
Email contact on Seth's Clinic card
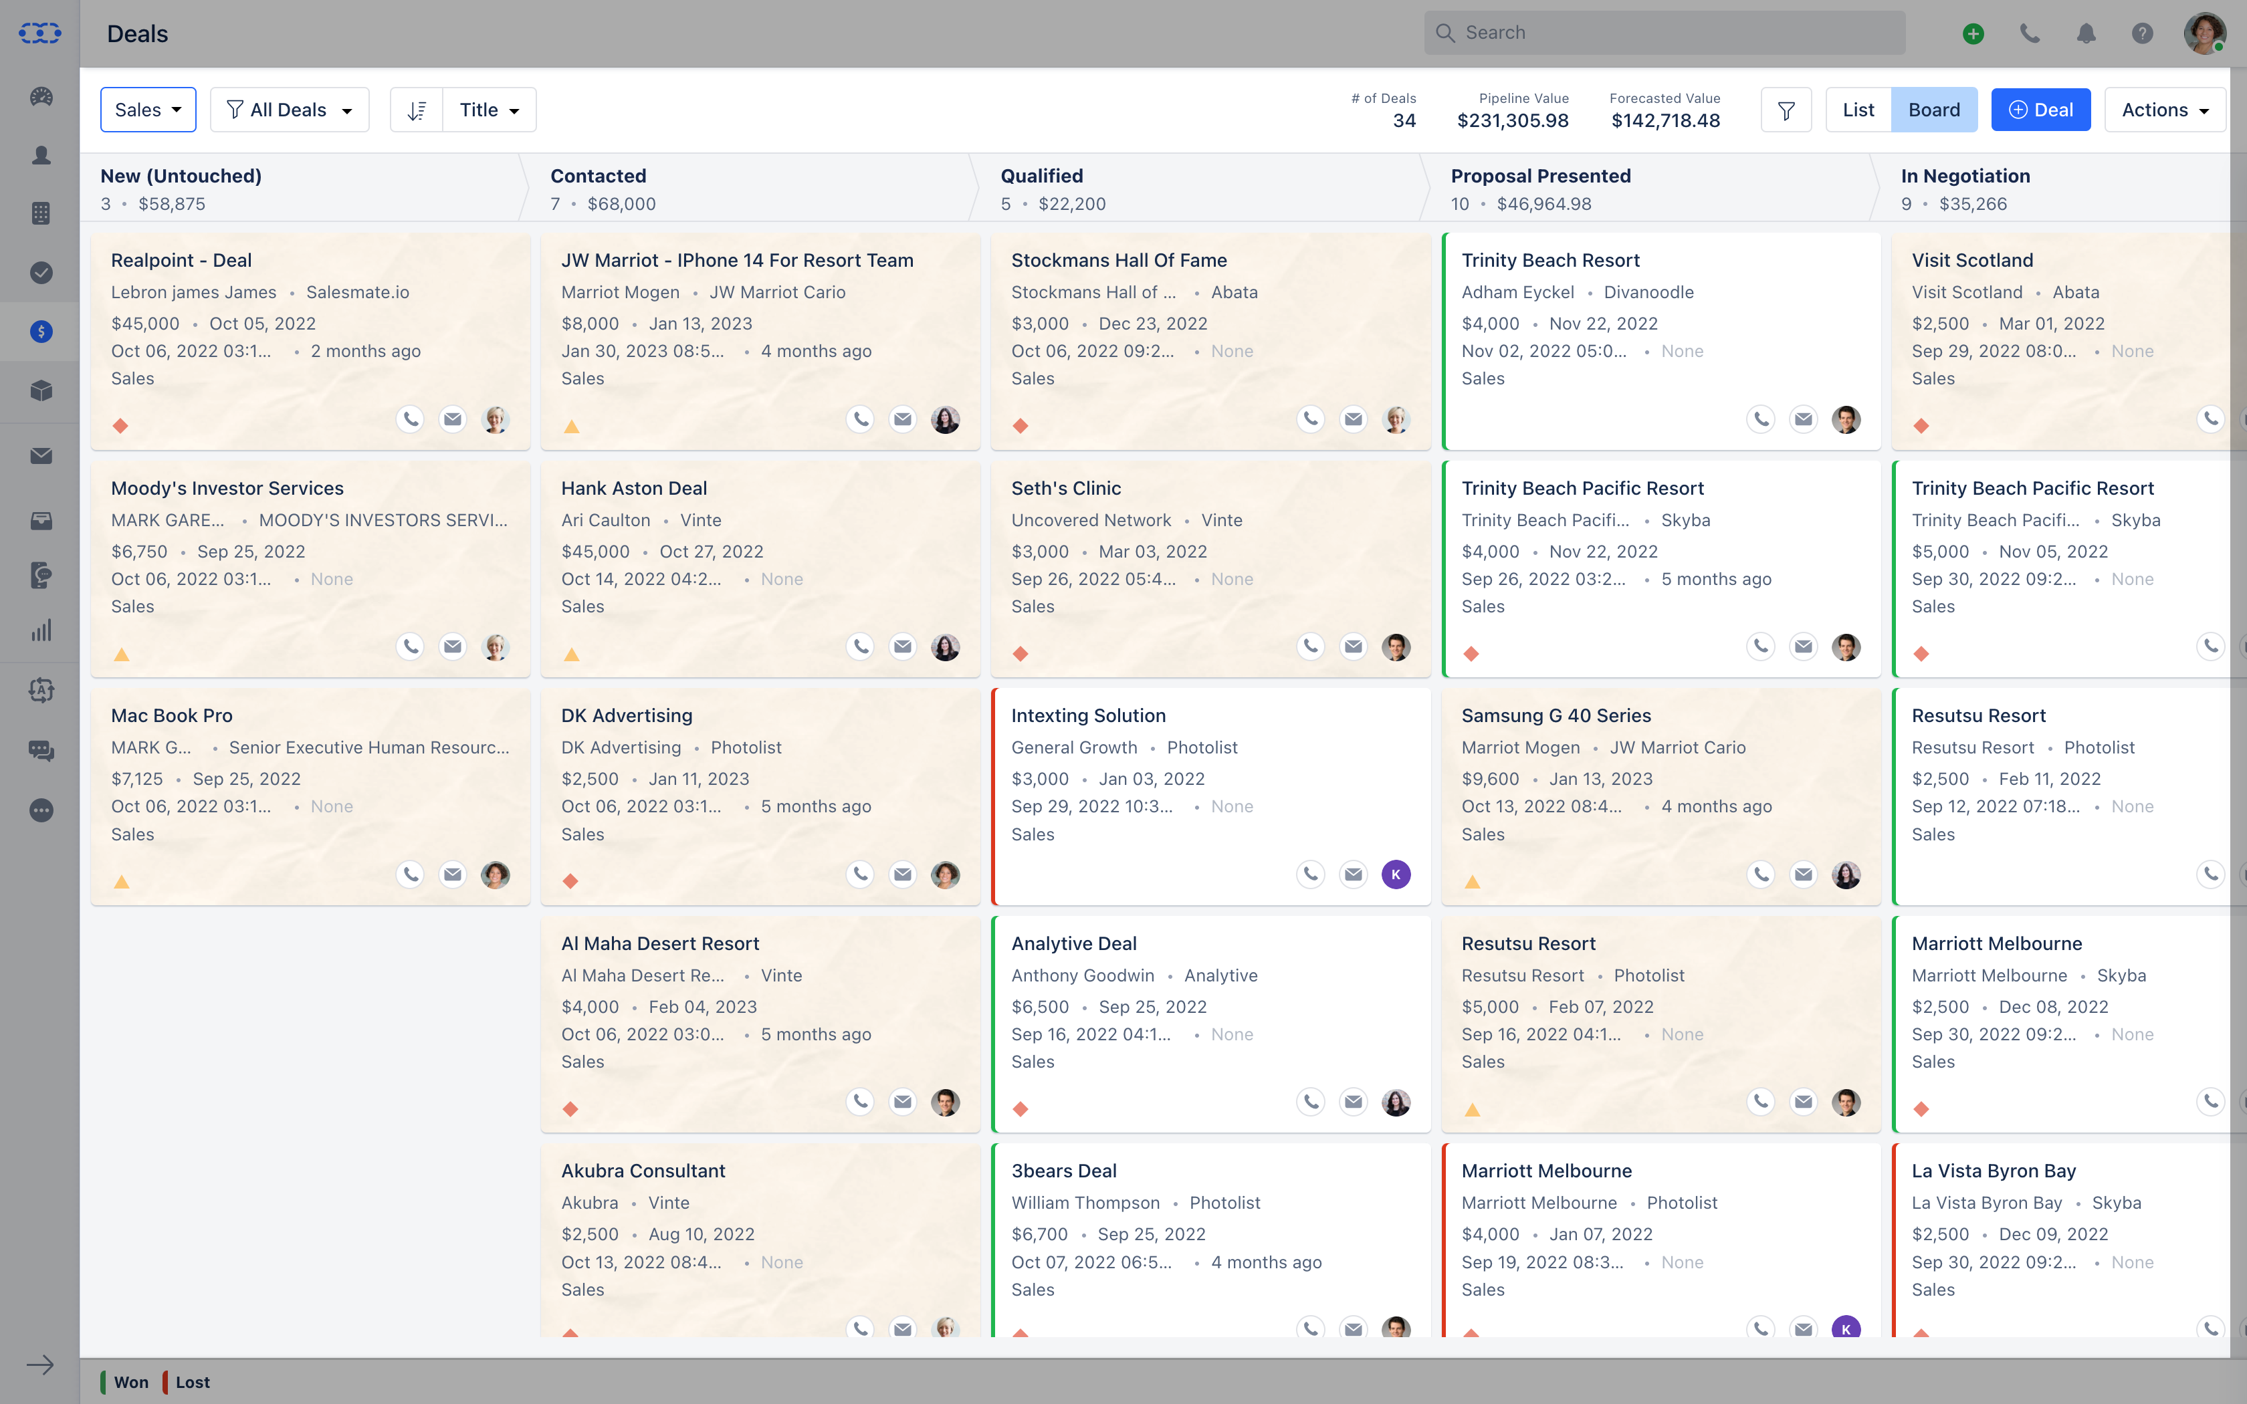[1353, 647]
